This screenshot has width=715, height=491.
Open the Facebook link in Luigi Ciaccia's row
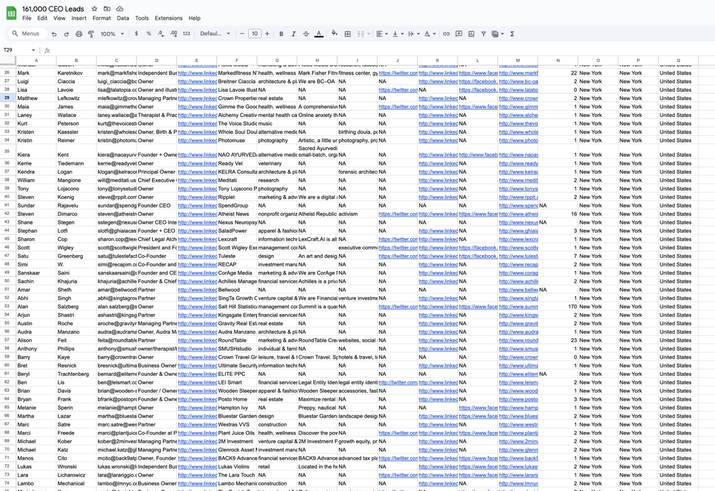[478, 82]
